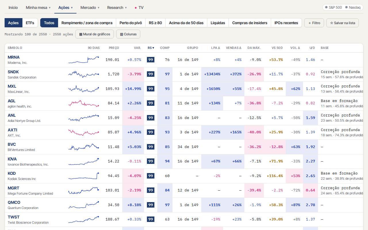Screen dimensions: 368x230
Task: Click the Salvar na lista star button
Action: click(x=342, y=23)
